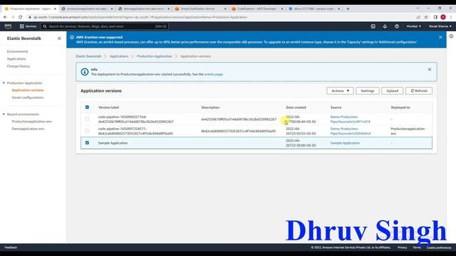Viewport: 456px width, 256px height.
Task: Refresh the application versions list
Action: click(419, 91)
